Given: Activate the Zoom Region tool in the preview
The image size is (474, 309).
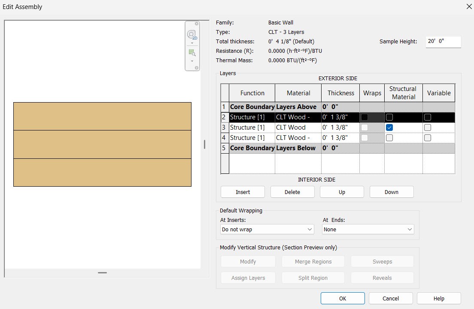Looking at the screenshot, I should pos(191,51).
